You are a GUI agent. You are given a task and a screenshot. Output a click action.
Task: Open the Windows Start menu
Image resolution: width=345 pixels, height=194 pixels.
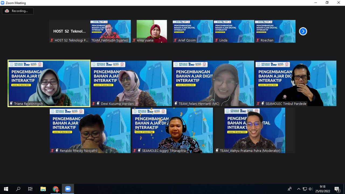coord(6,189)
